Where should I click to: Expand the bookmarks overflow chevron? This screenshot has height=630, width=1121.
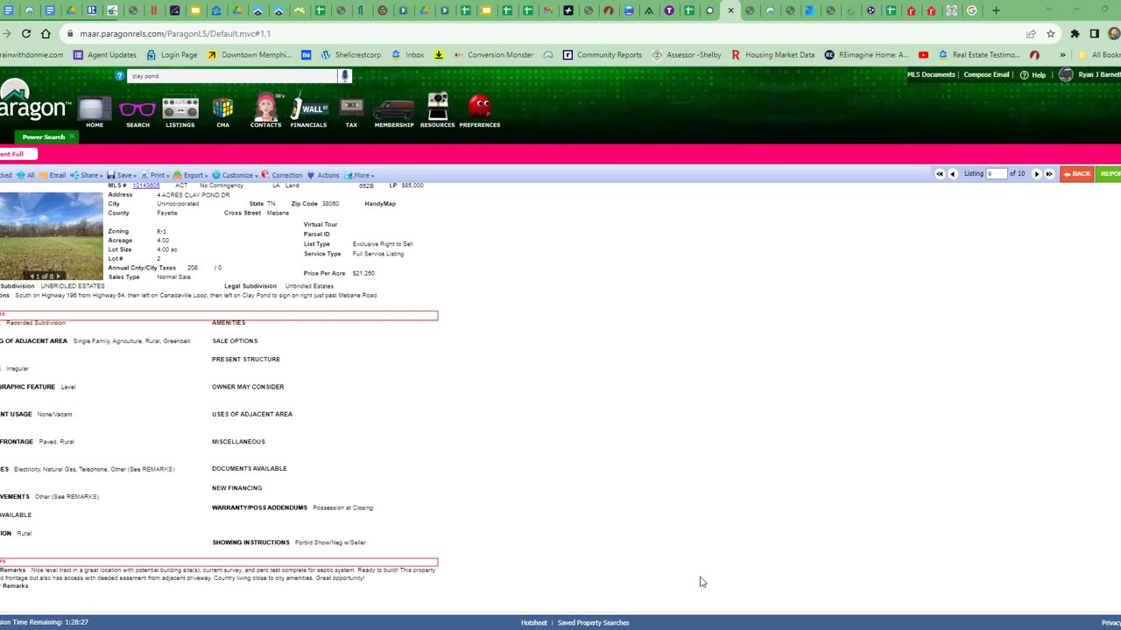tap(1062, 54)
